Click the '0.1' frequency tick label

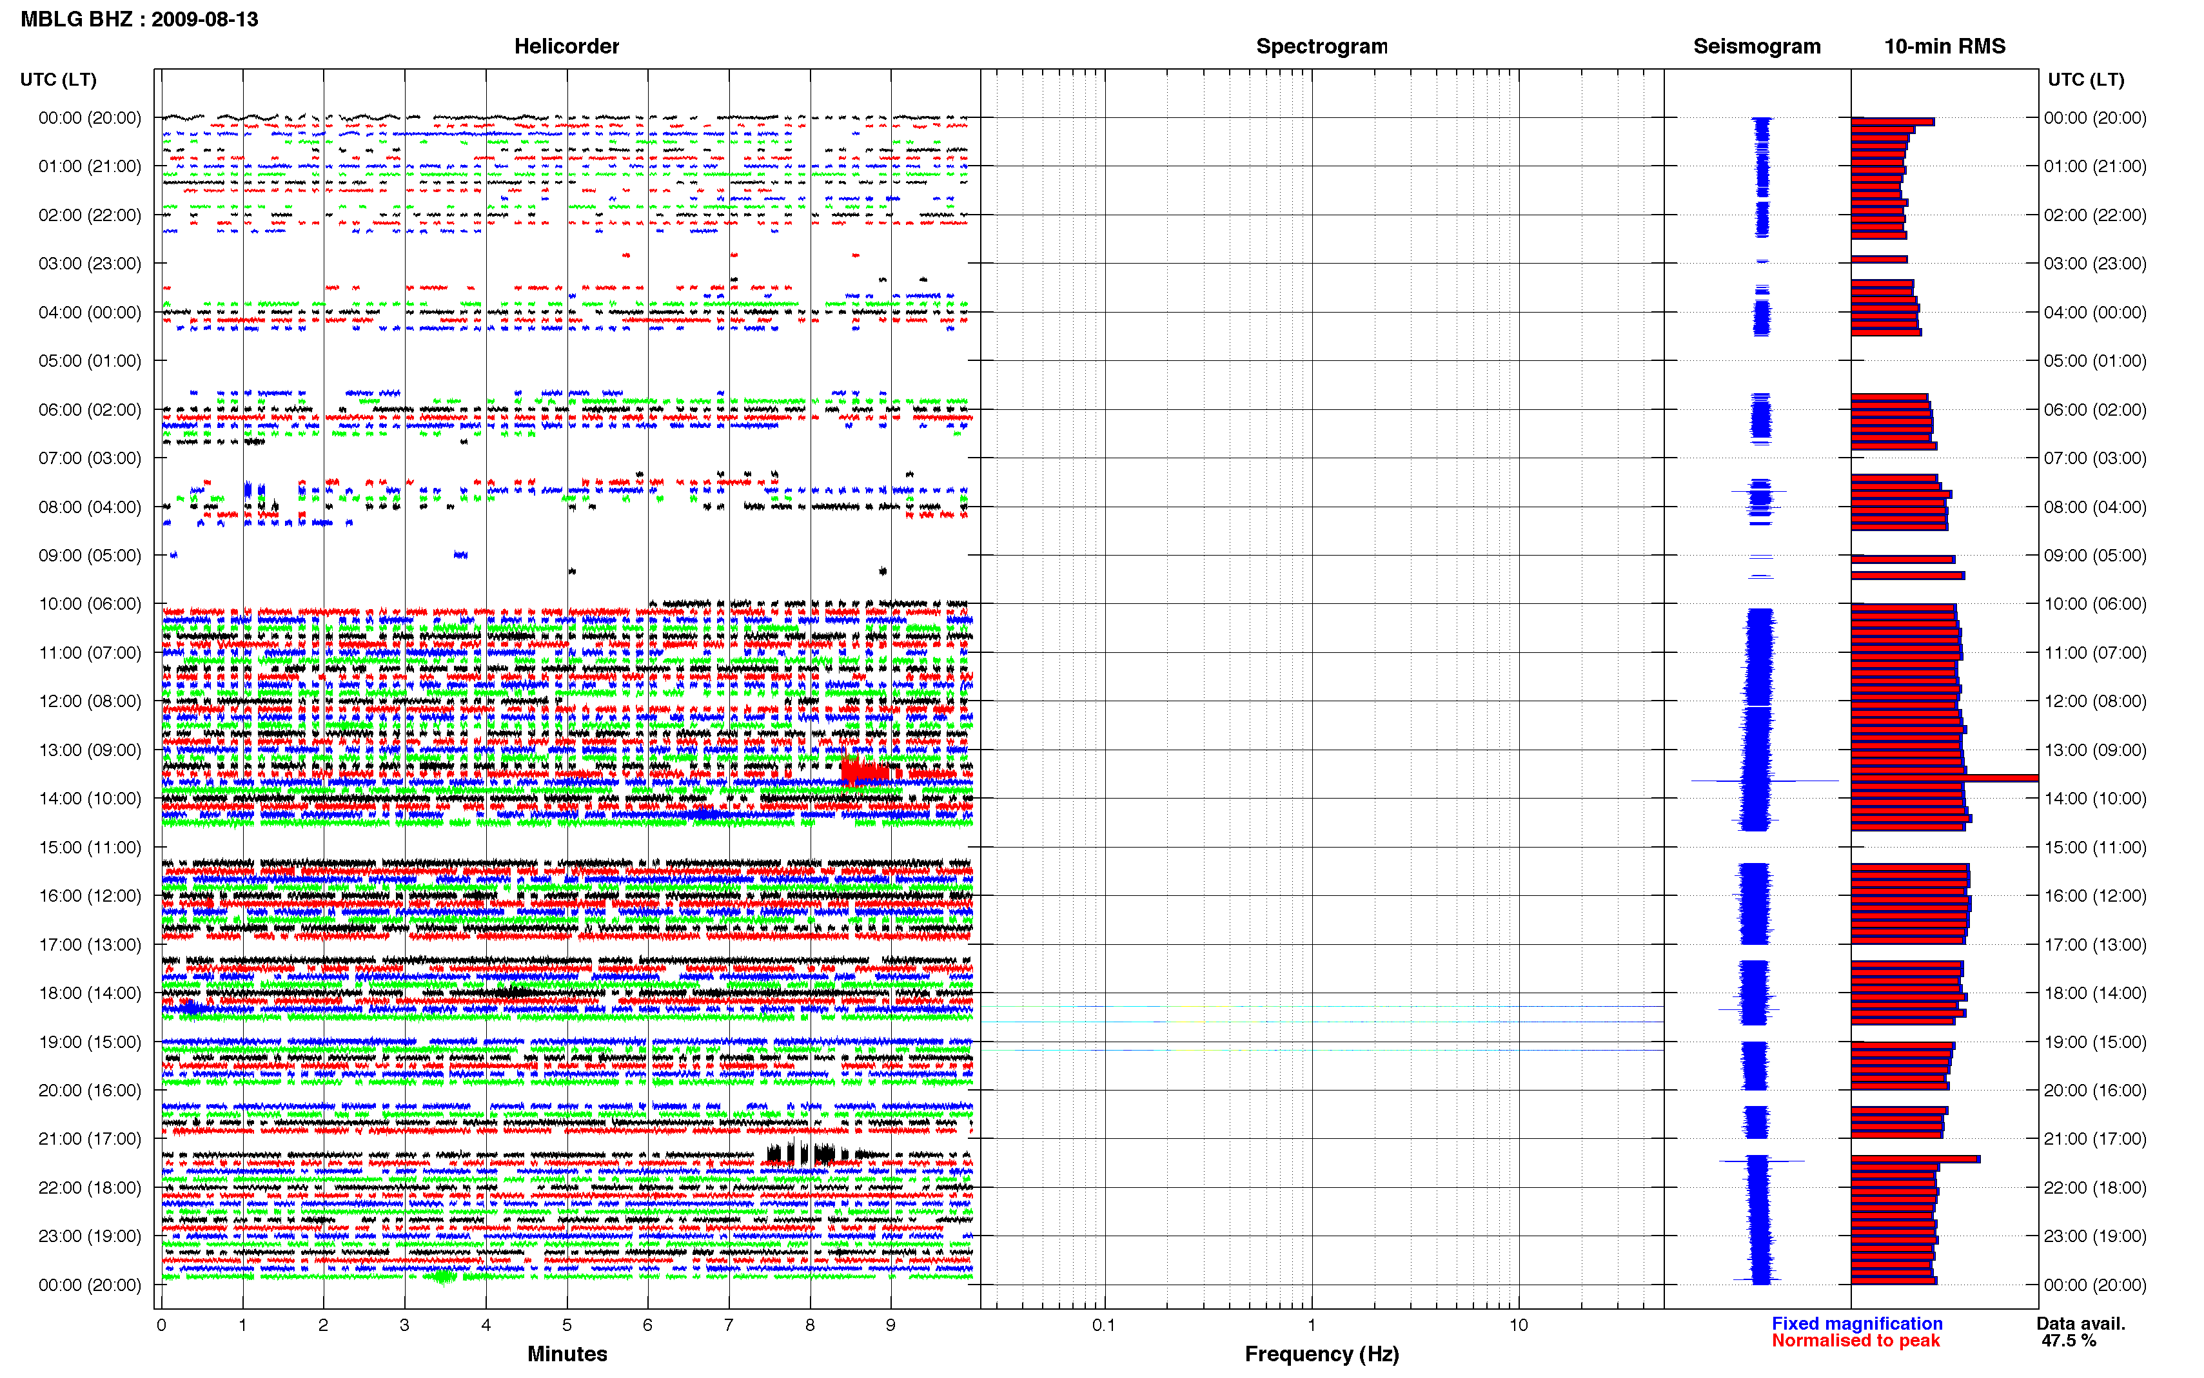(x=1104, y=1325)
